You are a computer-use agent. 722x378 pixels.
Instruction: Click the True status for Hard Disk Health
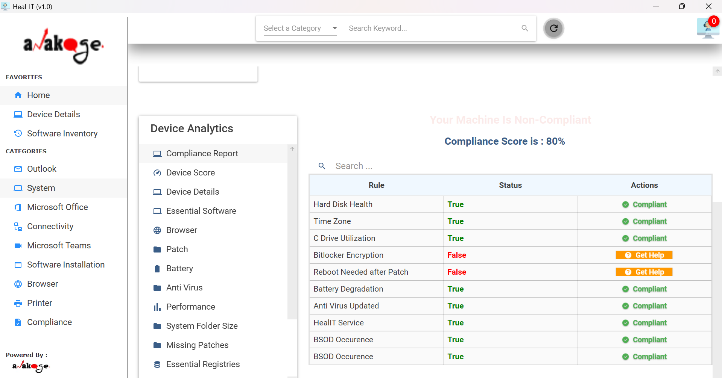tap(455, 204)
